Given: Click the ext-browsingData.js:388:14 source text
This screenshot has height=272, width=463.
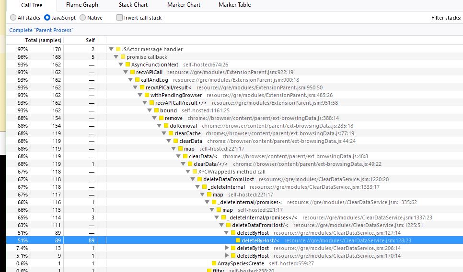Looking at the screenshot, I should point(263,118).
